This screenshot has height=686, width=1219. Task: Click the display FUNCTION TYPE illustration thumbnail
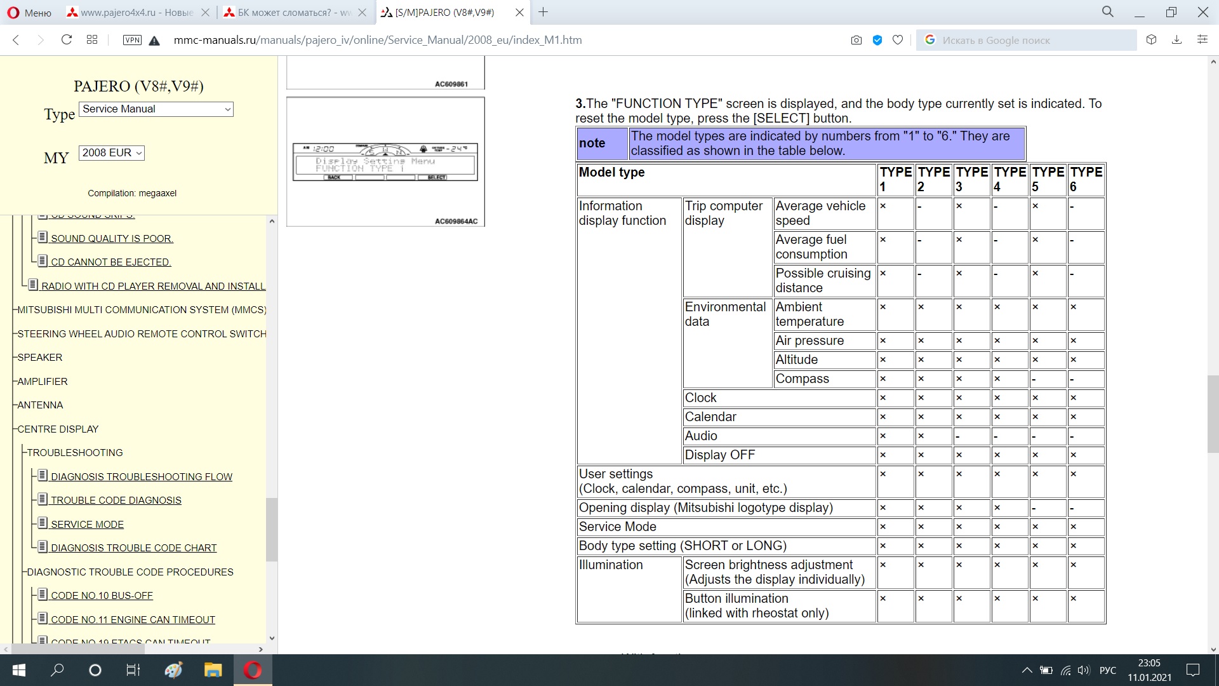pos(385,162)
